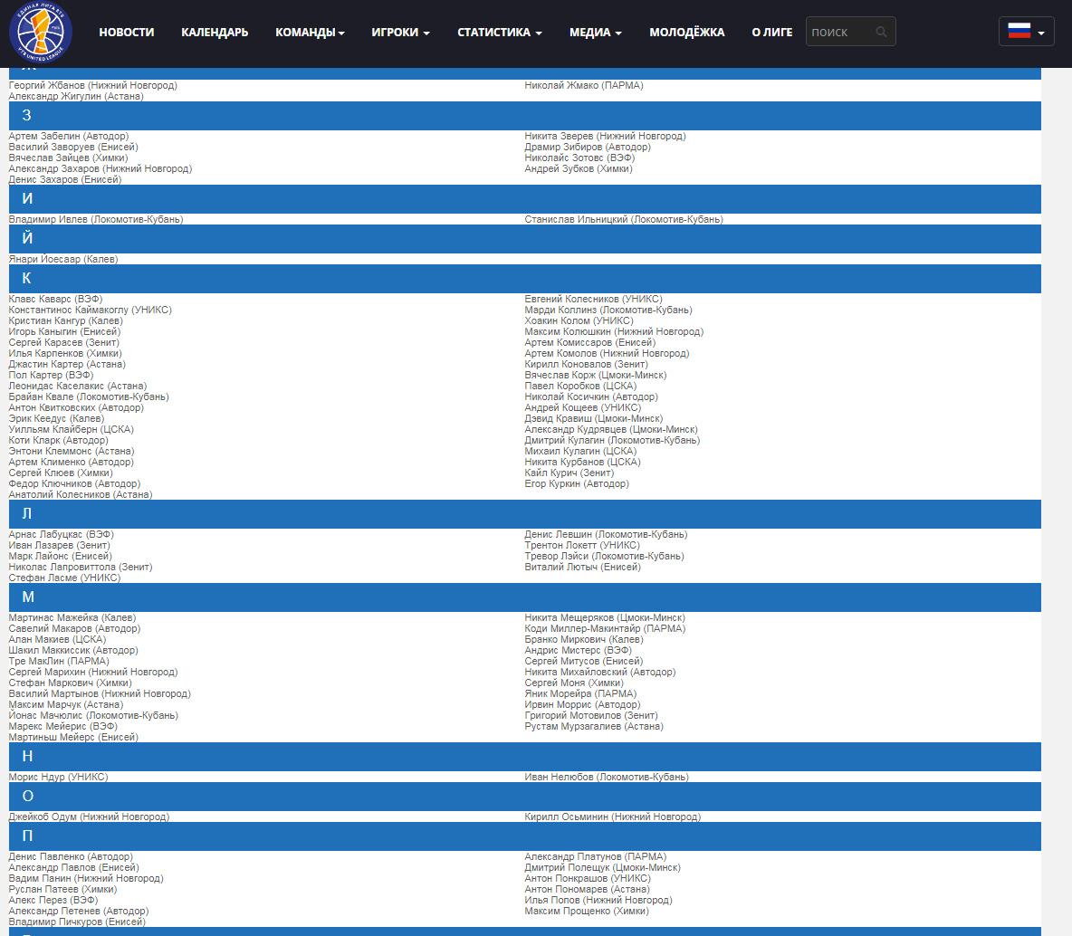Open the Russian flag language selector
The height and width of the screenshot is (936, 1072).
point(1026,32)
